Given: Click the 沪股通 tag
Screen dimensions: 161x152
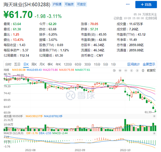Looking at the screenshot, I should pos(57,4).
